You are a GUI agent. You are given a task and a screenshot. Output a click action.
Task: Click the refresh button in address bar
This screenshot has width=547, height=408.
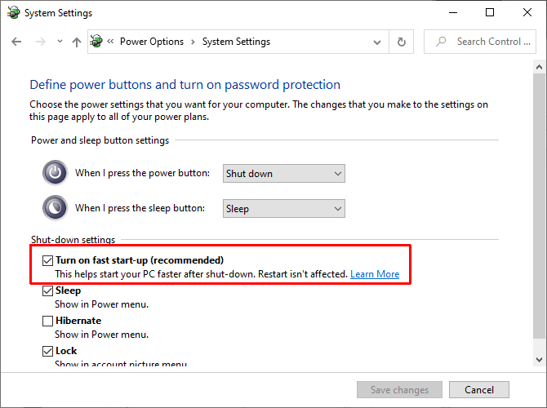tap(401, 42)
